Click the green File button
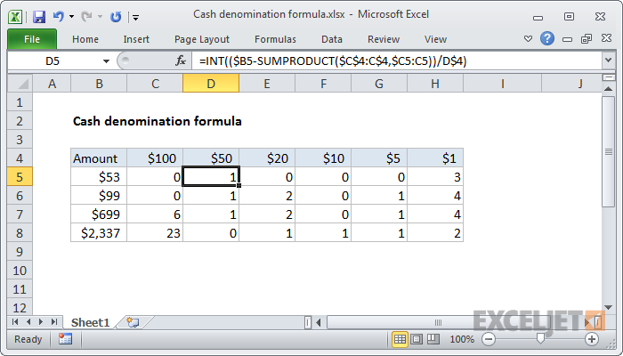The height and width of the screenshot is (356, 623). pyautogui.click(x=31, y=39)
